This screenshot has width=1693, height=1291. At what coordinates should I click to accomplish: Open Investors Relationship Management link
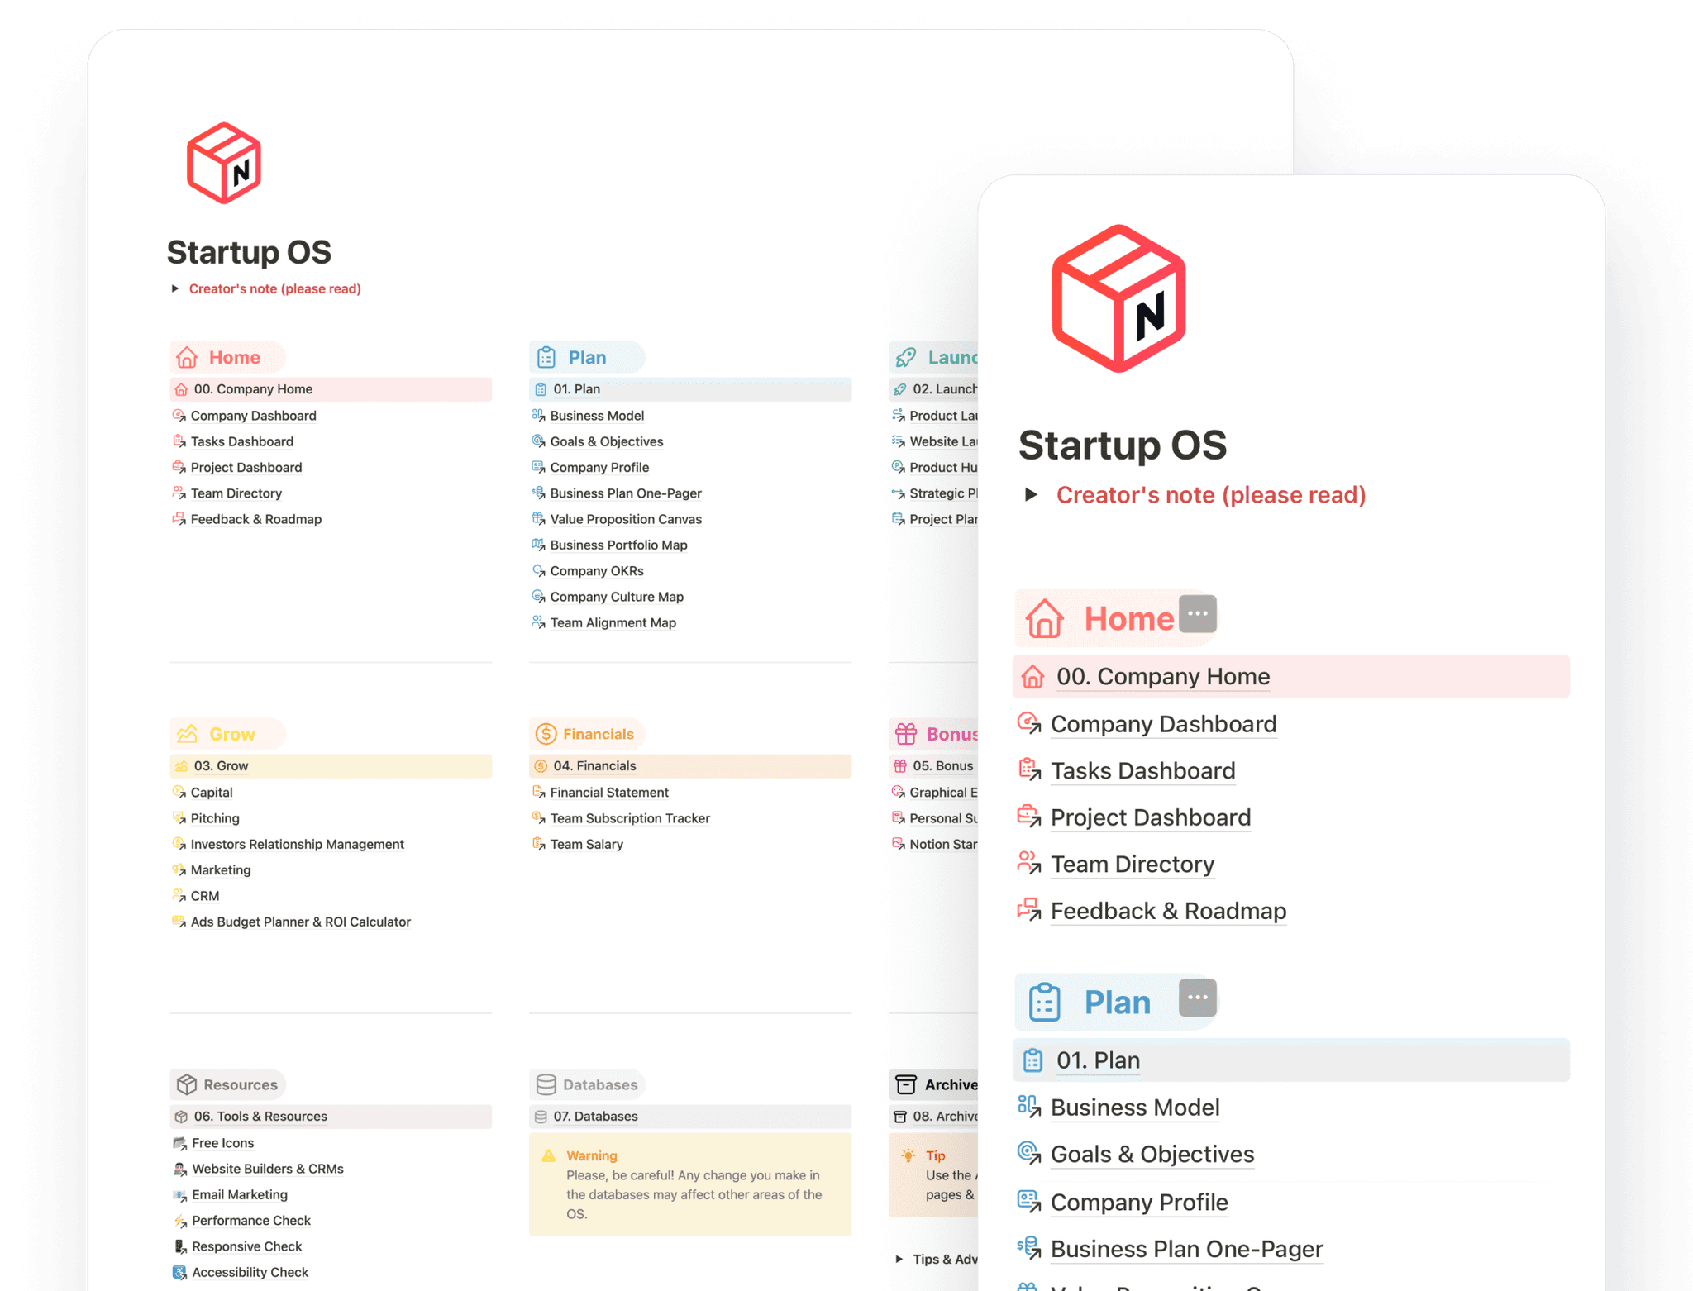tap(297, 844)
